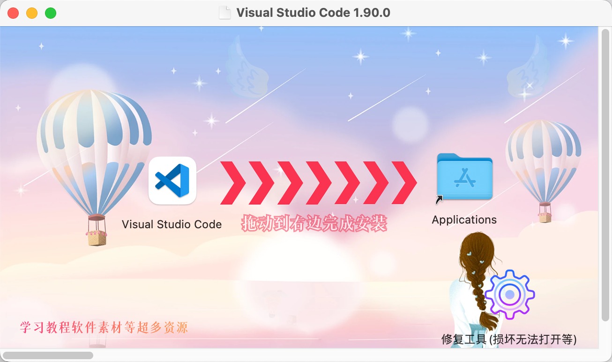Select the "Applications" folder name label
This screenshot has width=612, height=362.
point(464,220)
